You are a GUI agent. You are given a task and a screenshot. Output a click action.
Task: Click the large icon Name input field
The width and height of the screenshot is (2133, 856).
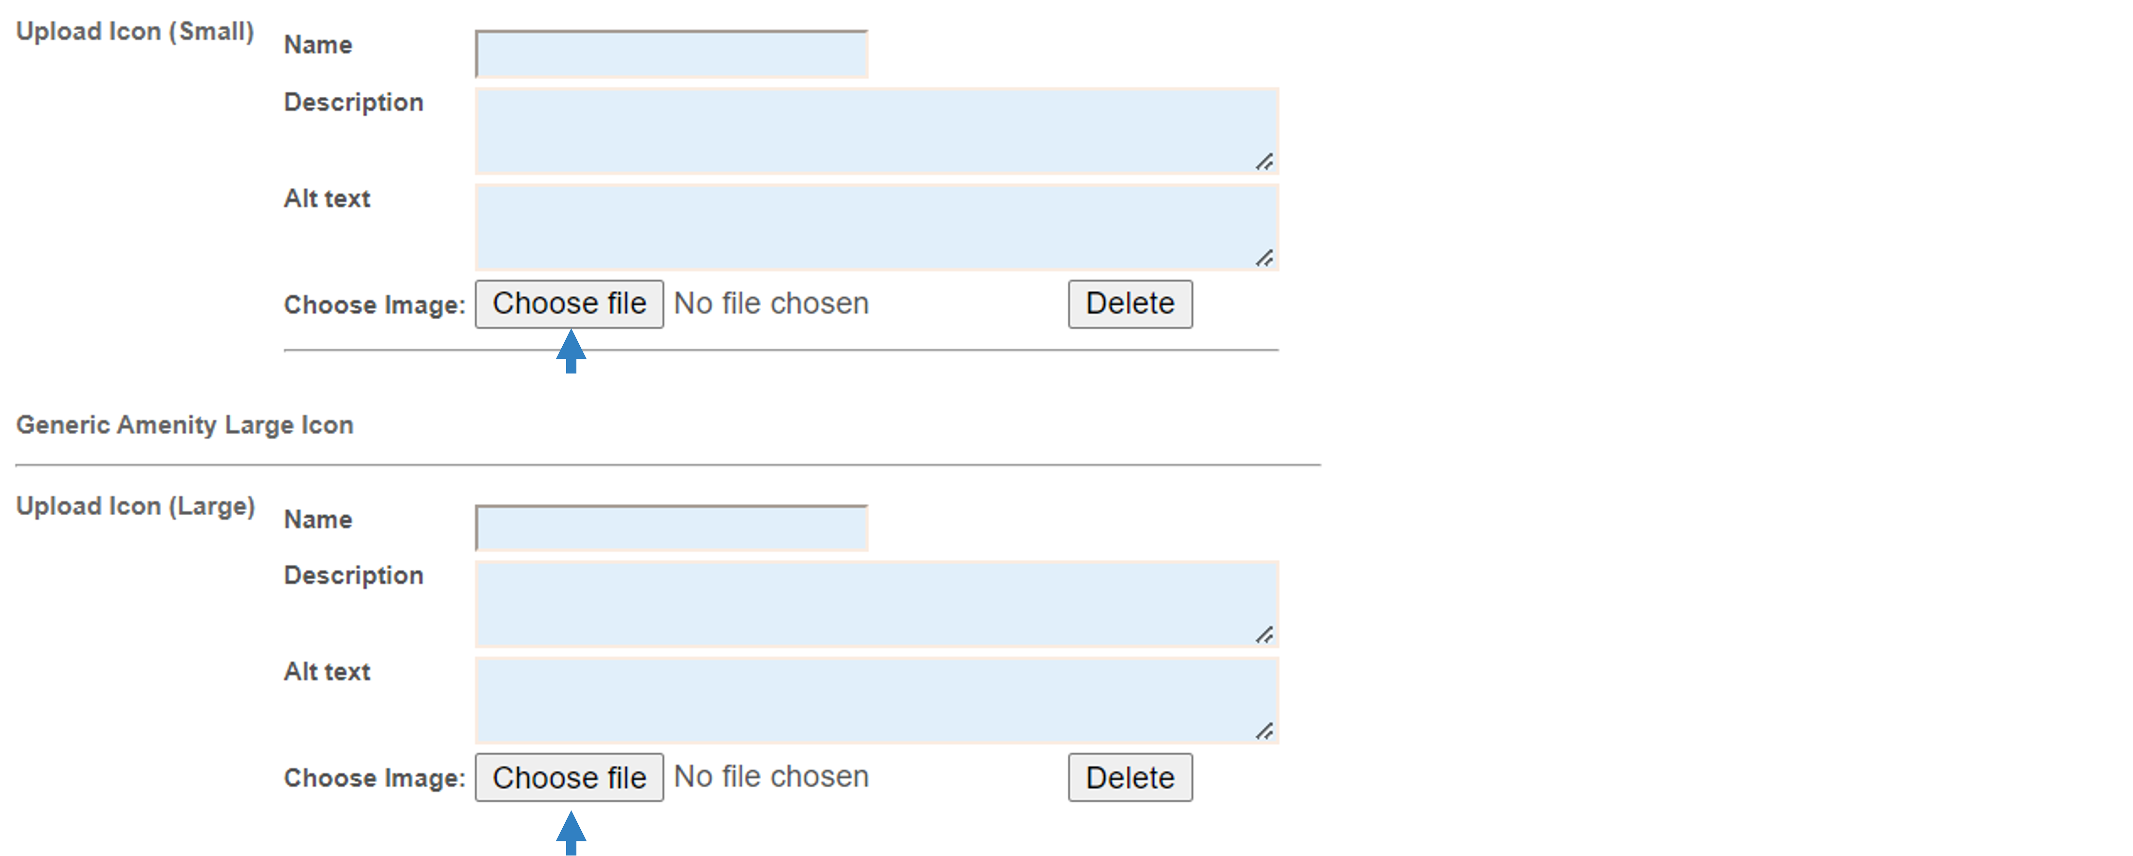672,528
